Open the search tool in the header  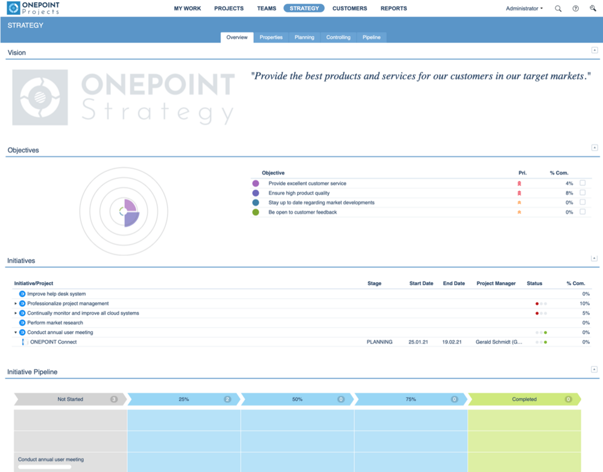click(558, 8)
